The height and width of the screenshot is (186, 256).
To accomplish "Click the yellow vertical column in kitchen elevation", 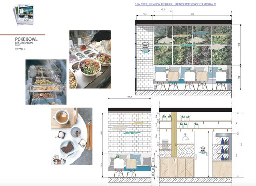I will tap(175, 135).
